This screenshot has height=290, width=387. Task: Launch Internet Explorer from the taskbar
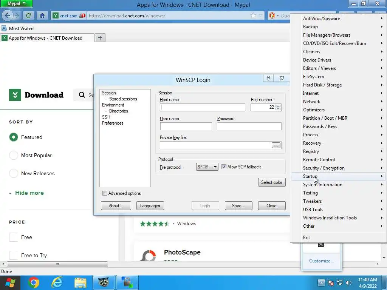(57, 282)
